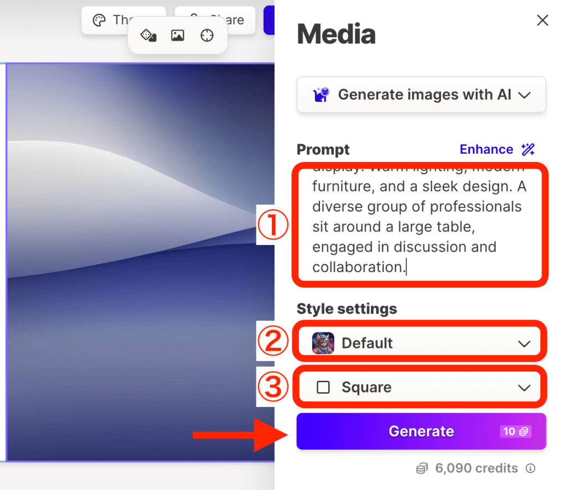Click the AI cat icon beside Generate images

tap(321, 95)
